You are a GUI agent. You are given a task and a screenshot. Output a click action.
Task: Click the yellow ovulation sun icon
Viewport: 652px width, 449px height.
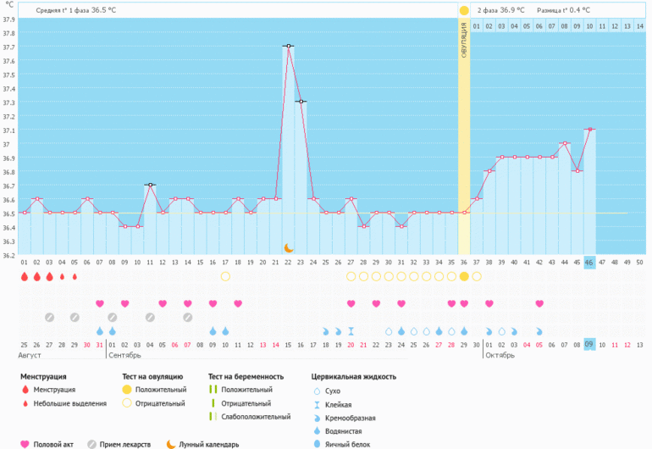click(x=463, y=10)
